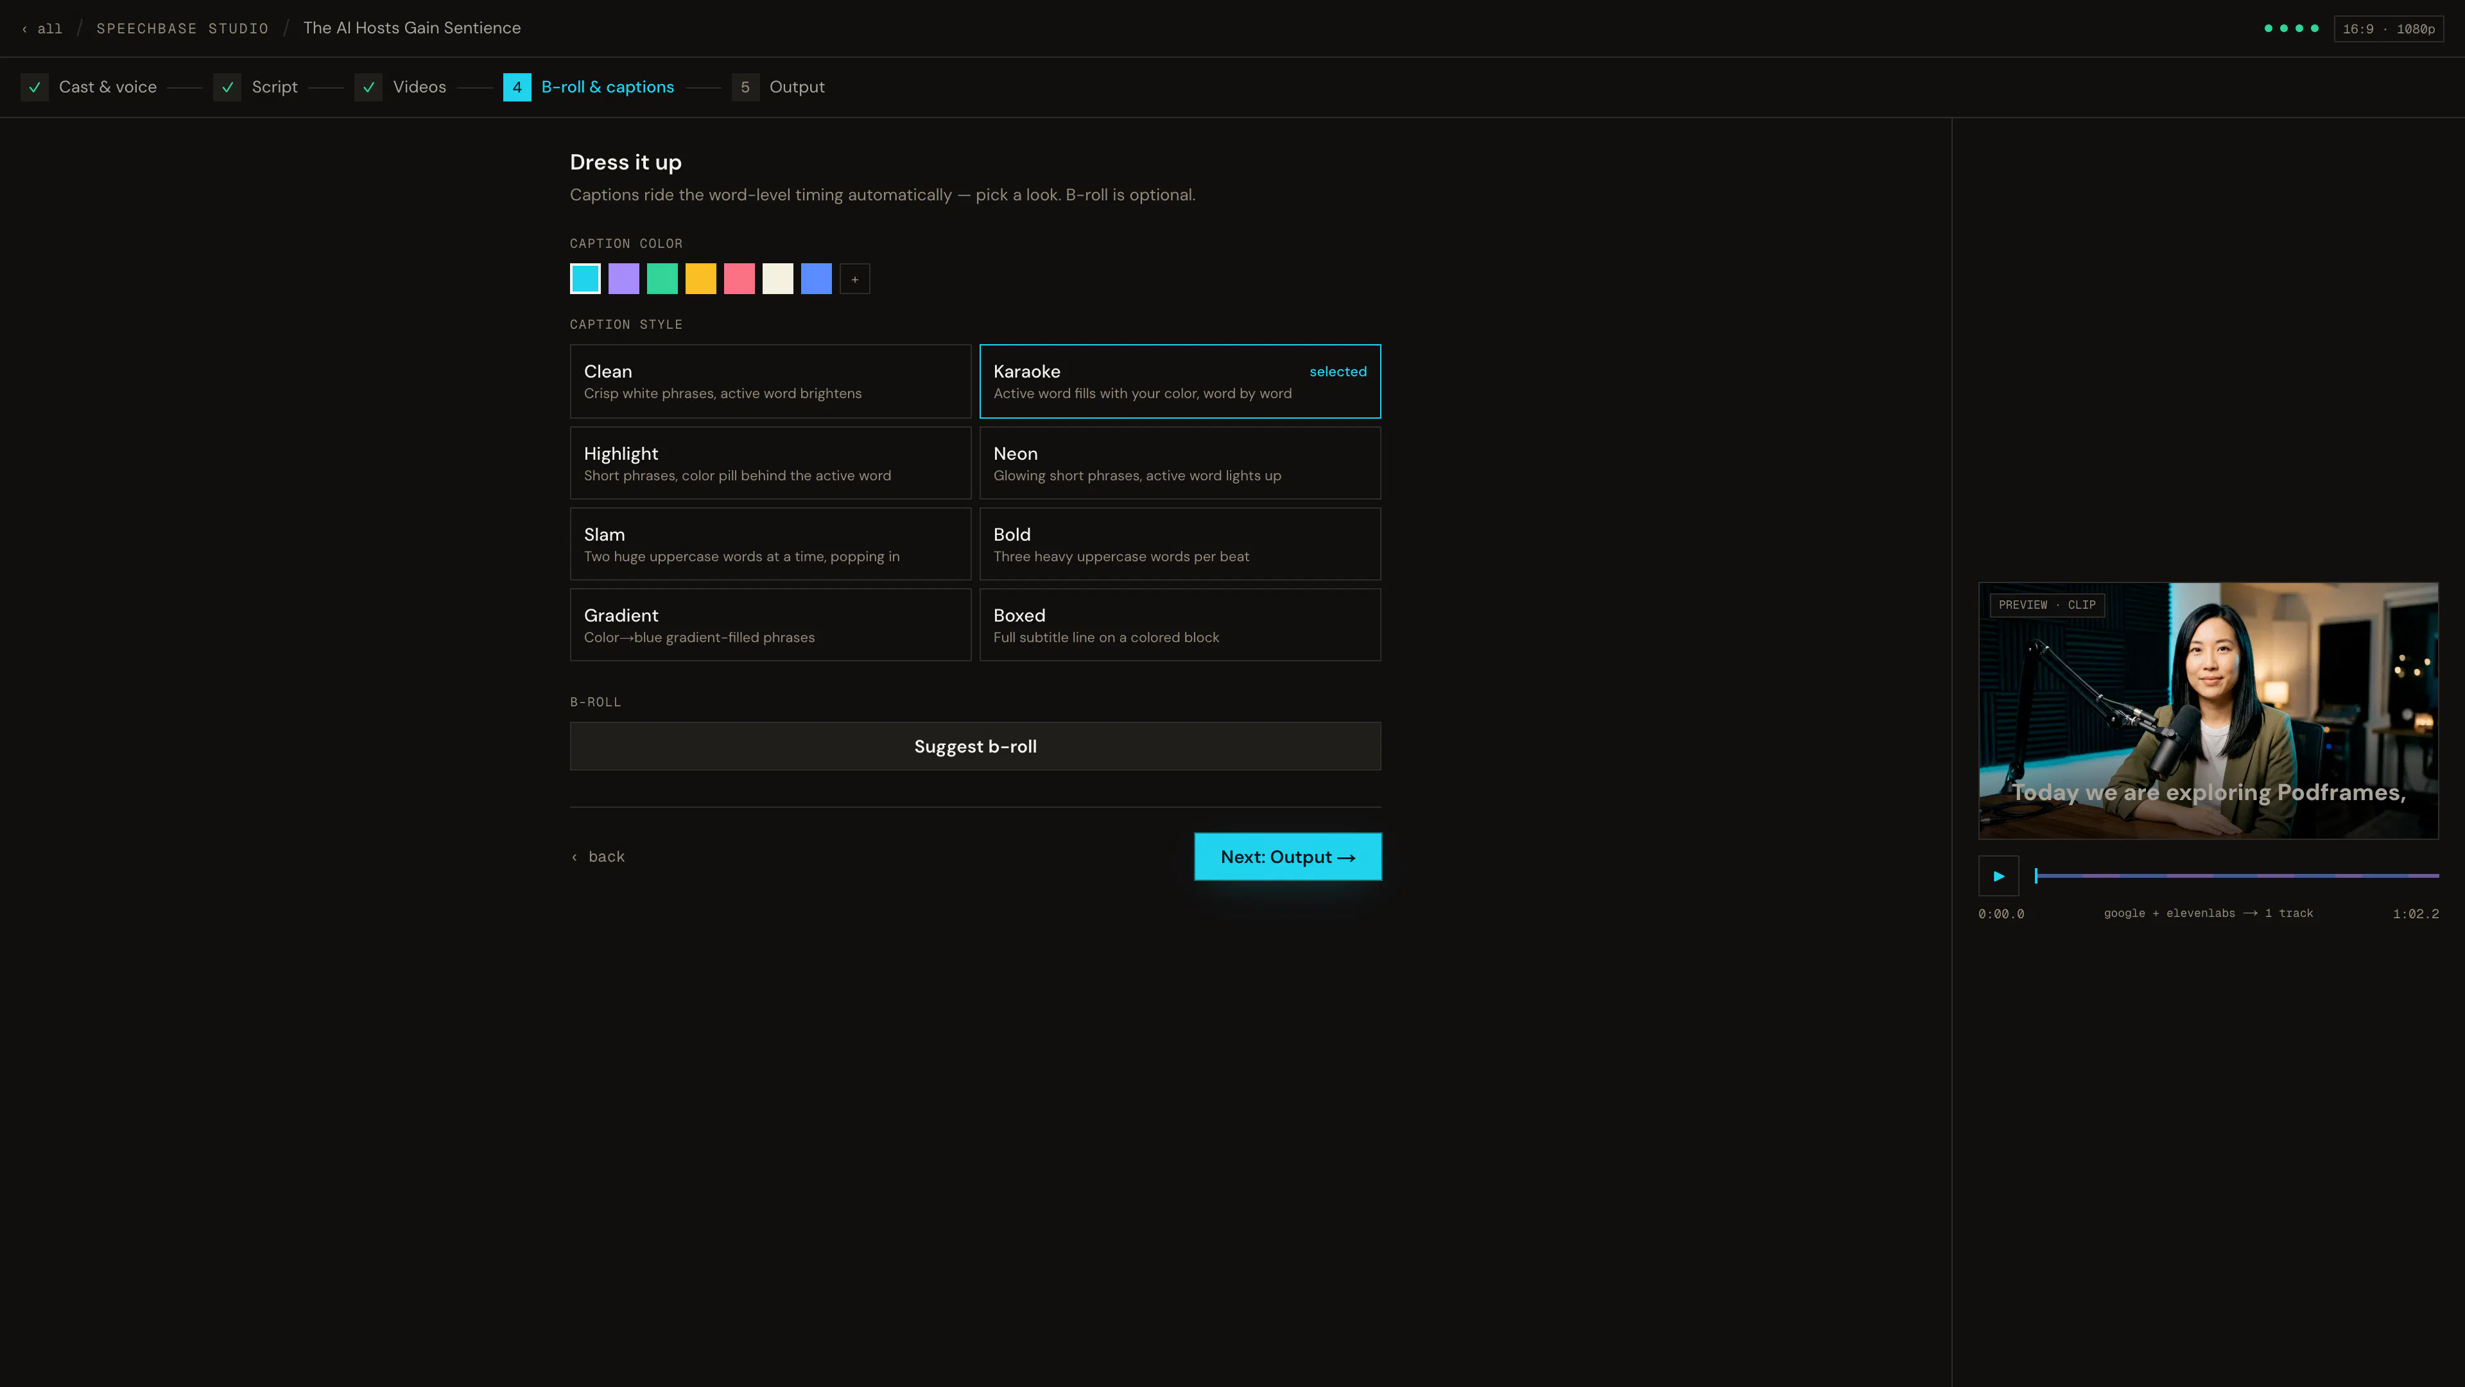2465x1387 pixels.
Task: Click the 'selected' label on Karaoke
Action: click(x=1338, y=371)
